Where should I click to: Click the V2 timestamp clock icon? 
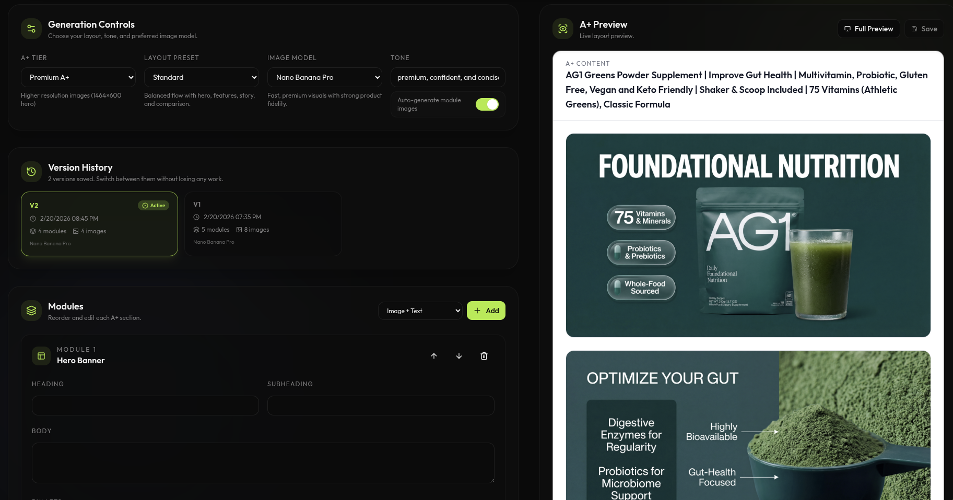[x=33, y=219]
